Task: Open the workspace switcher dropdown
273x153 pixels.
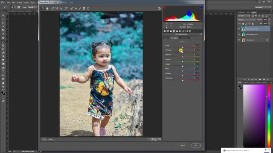Action: tap(263, 7)
